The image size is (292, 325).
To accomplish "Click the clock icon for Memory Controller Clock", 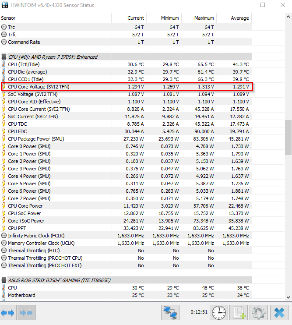I will [4, 243].
